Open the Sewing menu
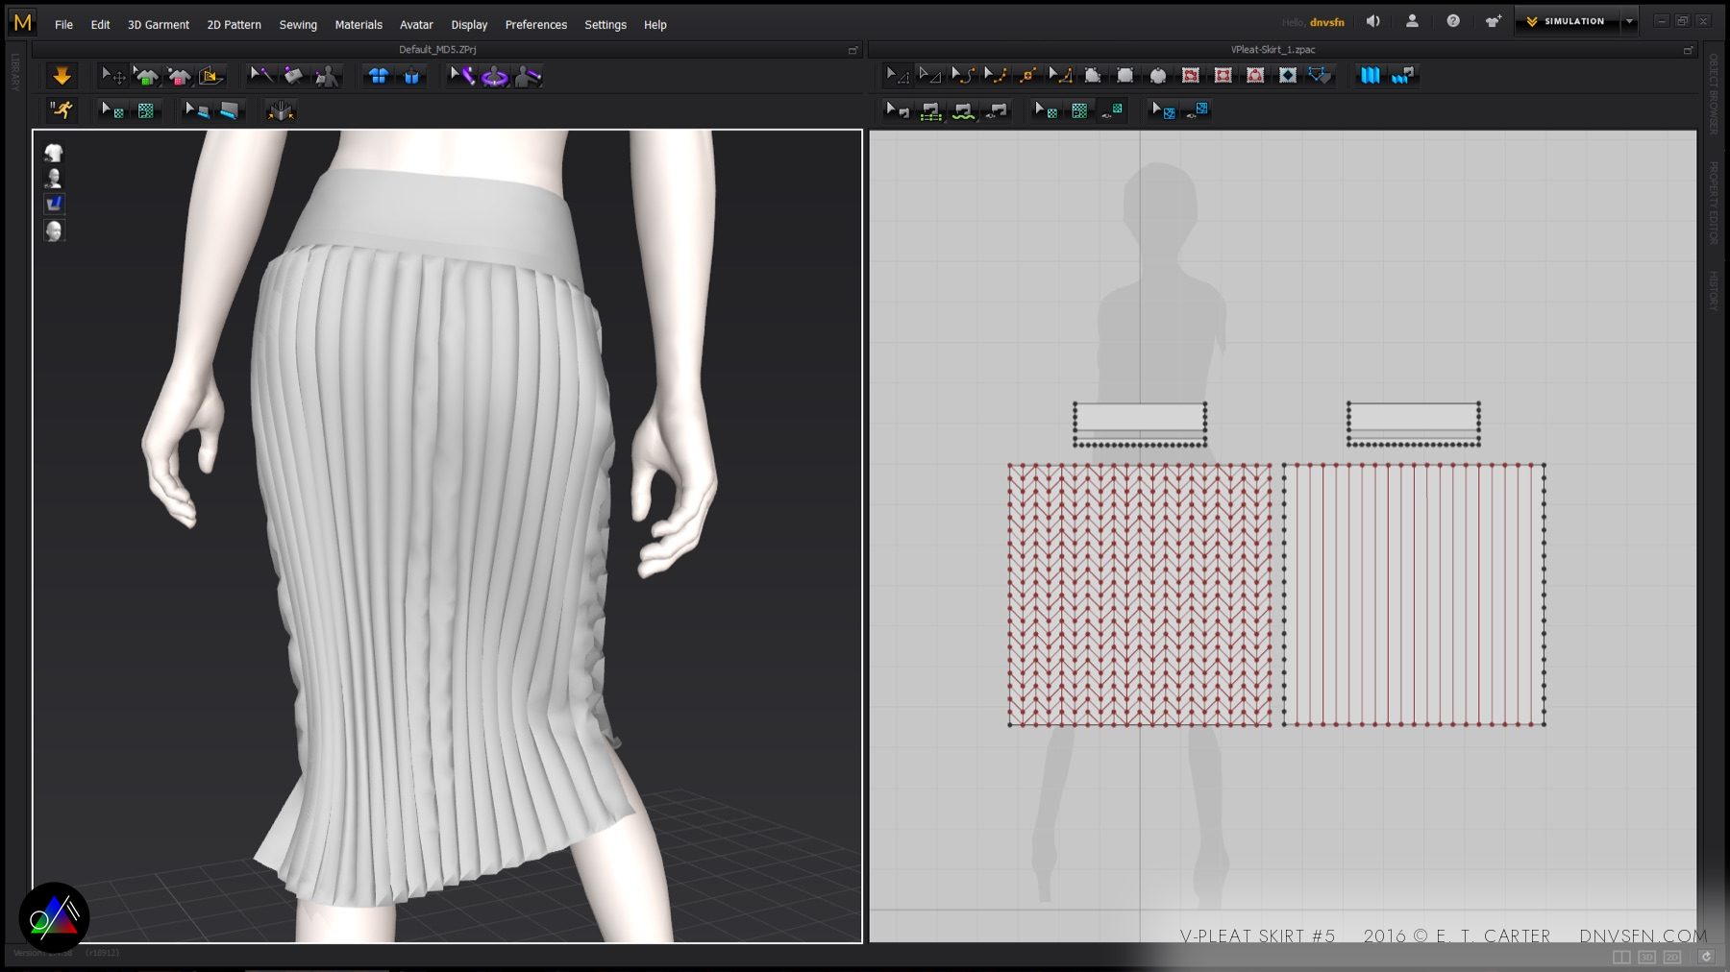Screen dimensions: 1730x972 tap(298, 25)
